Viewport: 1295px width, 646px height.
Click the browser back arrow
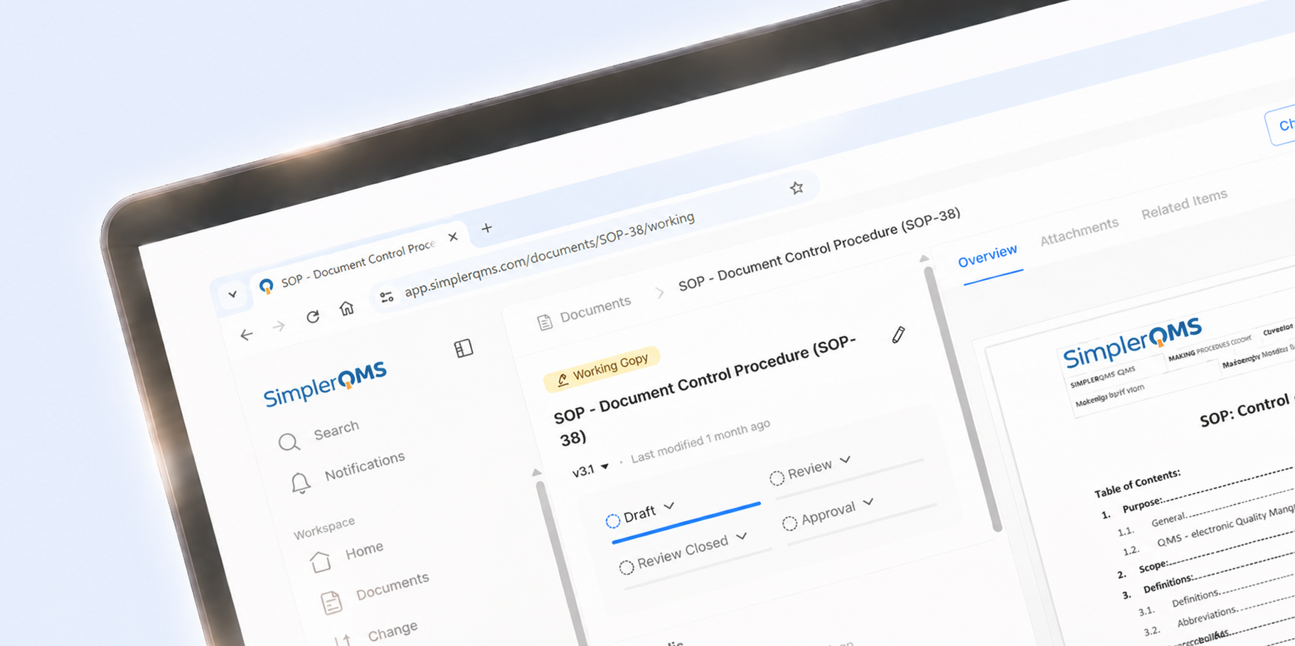click(x=246, y=334)
